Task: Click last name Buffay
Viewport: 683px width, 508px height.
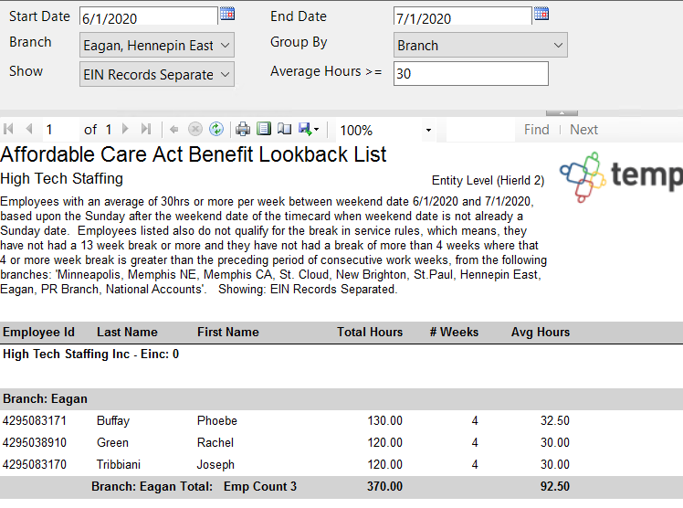Action: click(x=113, y=421)
